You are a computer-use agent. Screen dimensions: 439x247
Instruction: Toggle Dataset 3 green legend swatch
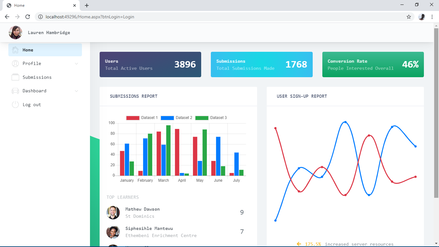[x=202, y=118]
